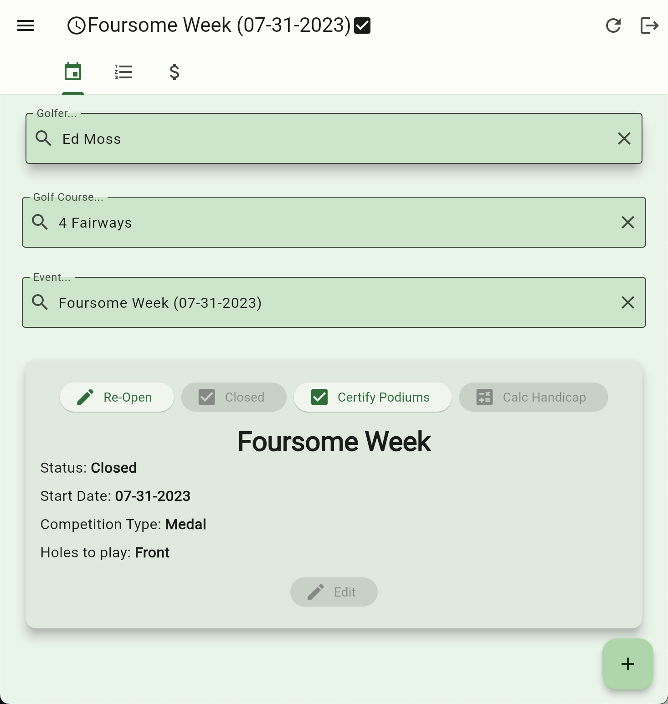The image size is (668, 704).
Task: Clear the Foursome Week event selection
Action: point(627,302)
